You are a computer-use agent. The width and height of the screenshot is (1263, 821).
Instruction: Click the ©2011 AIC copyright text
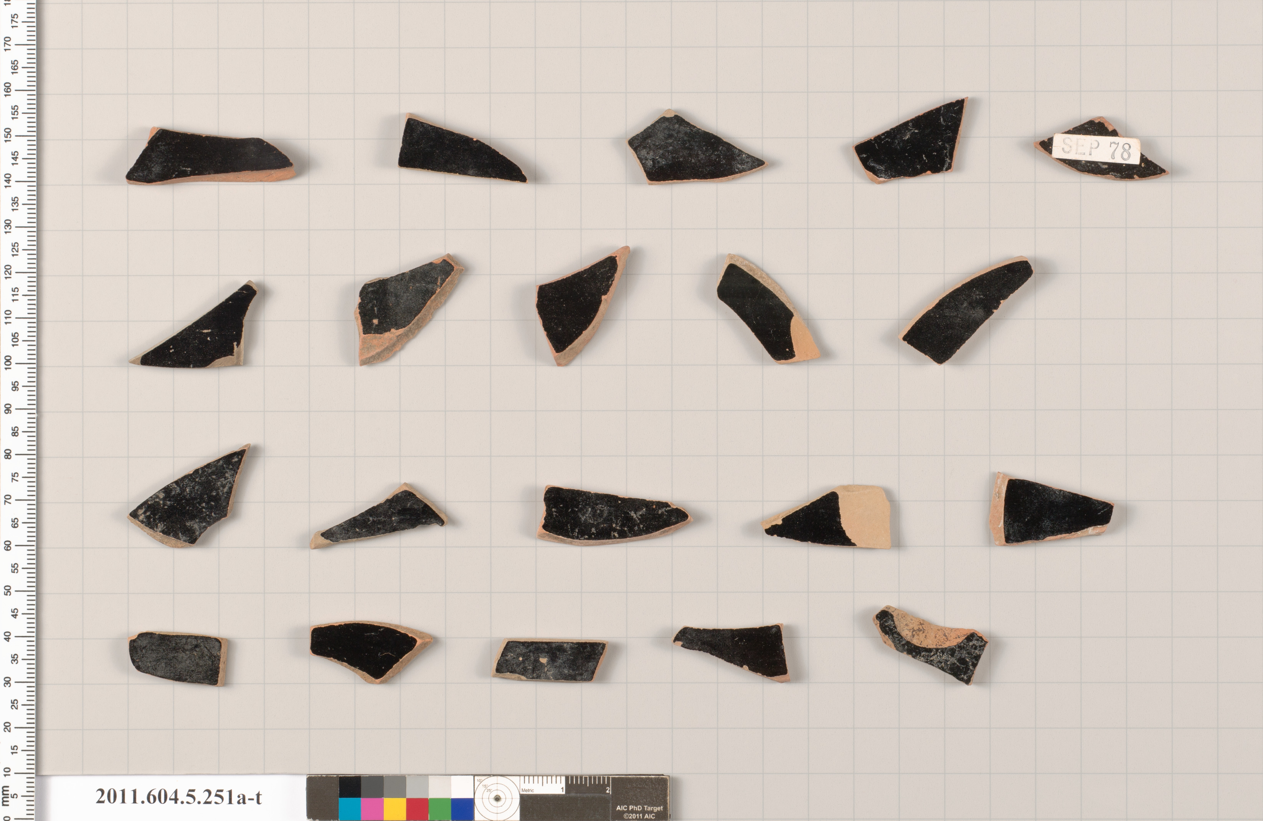[x=639, y=816]
